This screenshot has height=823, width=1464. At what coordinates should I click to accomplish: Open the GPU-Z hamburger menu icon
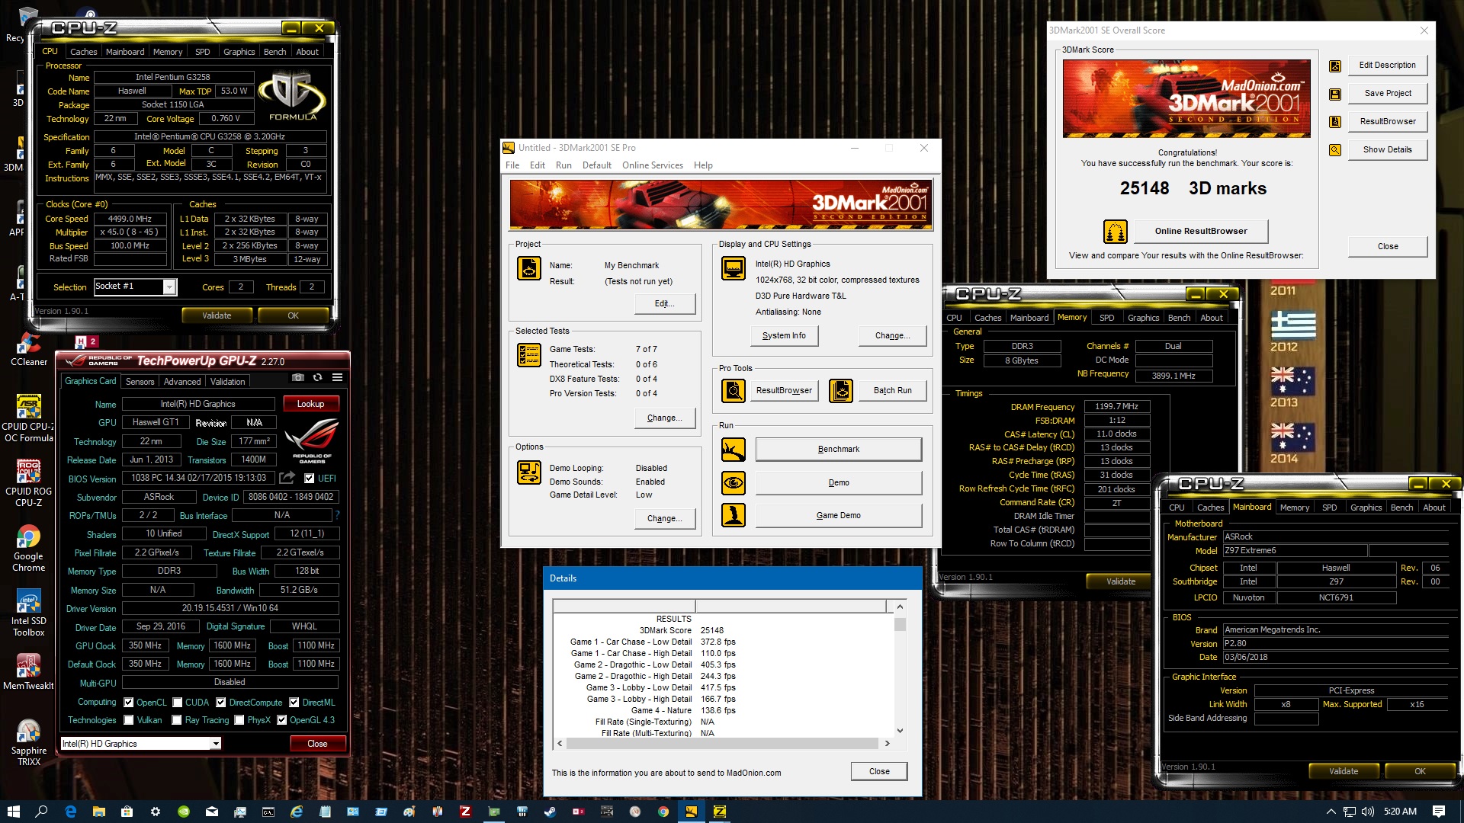tap(337, 377)
